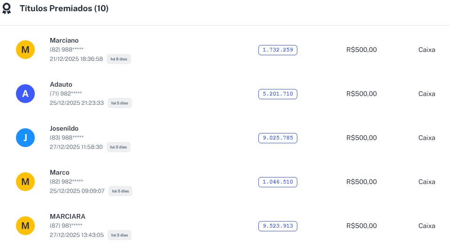Click the winner name Marciano
Image resolution: width=450 pixels, height=251 pixels.
pyautogui.click(x=64, y=40)
